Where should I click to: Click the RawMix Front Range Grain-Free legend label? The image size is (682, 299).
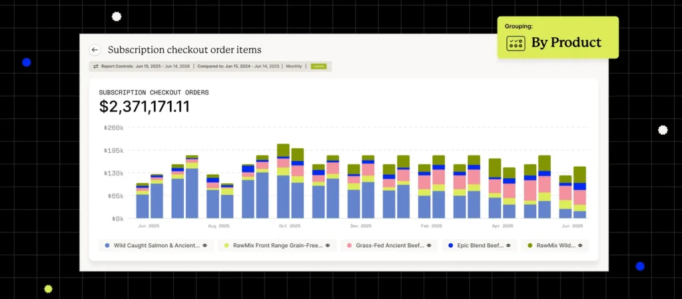(278, 246)
